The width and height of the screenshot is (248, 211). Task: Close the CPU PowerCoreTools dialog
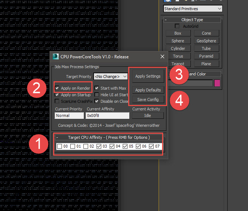pyautogui.click(x=162, y=56)
